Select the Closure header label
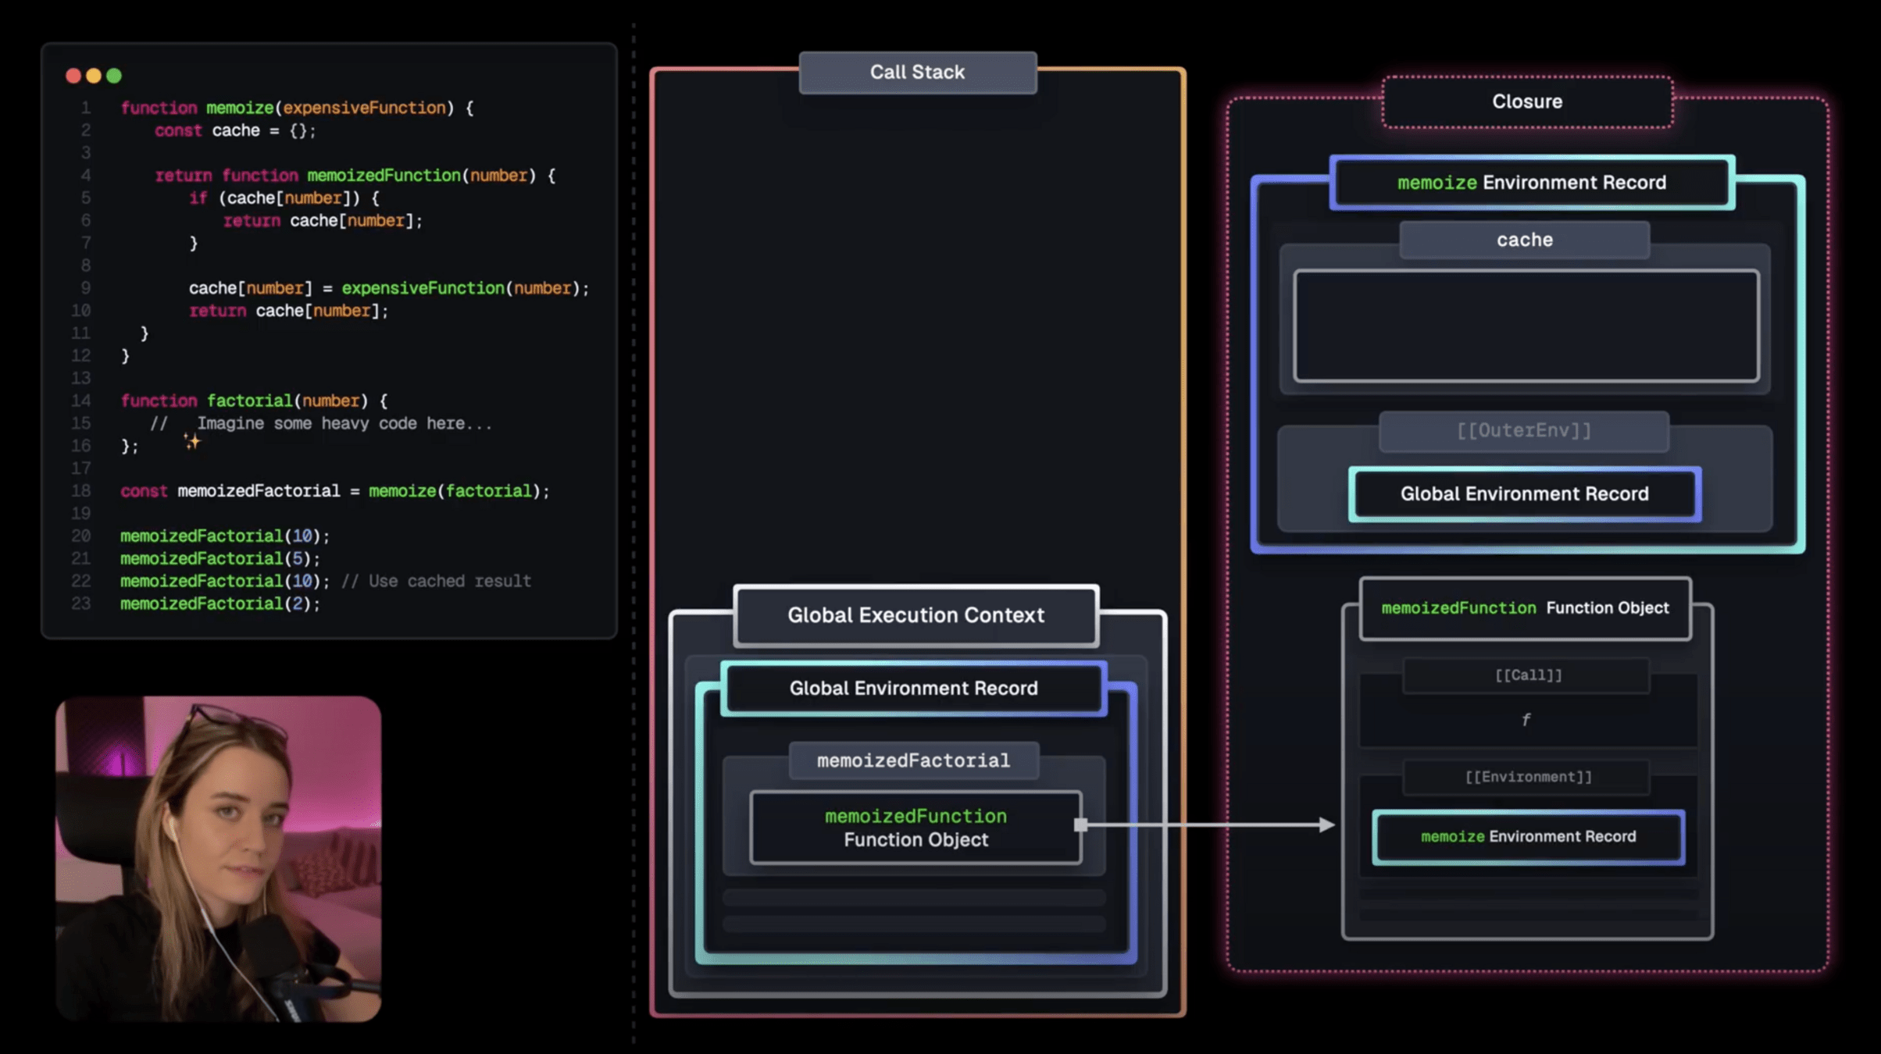Image resolution: width=1881 pixels, height=1054 pixels. (1526, 101)
